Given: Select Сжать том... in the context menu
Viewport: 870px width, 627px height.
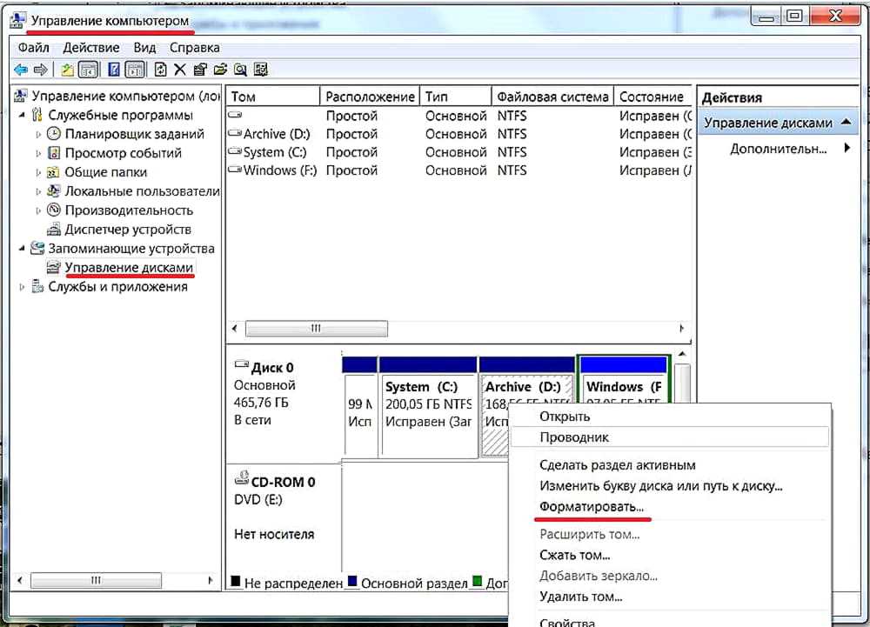Looking at the screenshot, I should pyautogui.click(x=574, y=555).
